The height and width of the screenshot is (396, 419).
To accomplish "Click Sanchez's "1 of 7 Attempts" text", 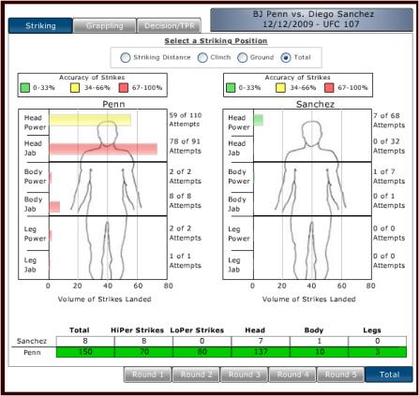I will pos(389,176).
